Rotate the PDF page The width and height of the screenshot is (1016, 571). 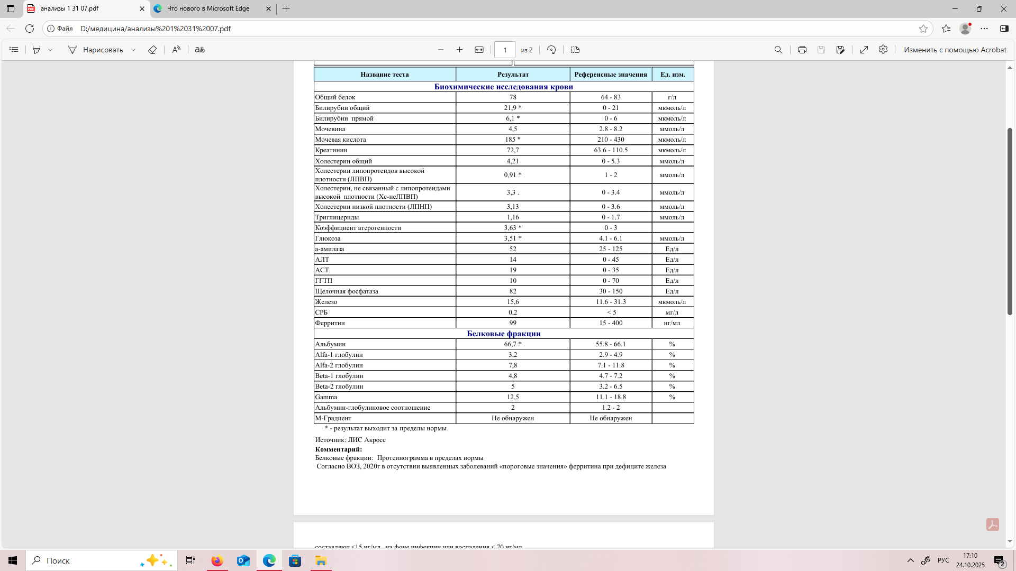point(551,50)
